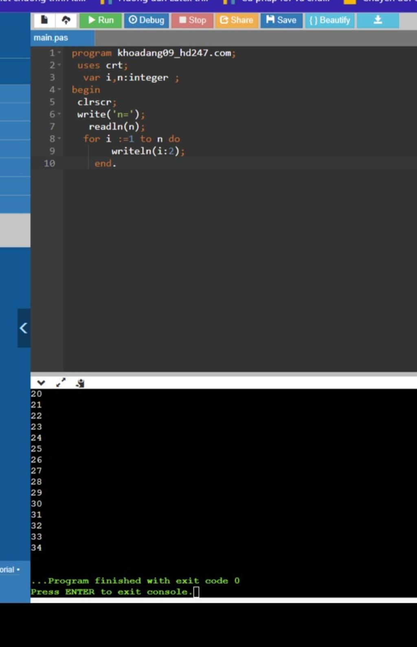Click the new file icon
The image size is (417, 647).
(44, 20)
